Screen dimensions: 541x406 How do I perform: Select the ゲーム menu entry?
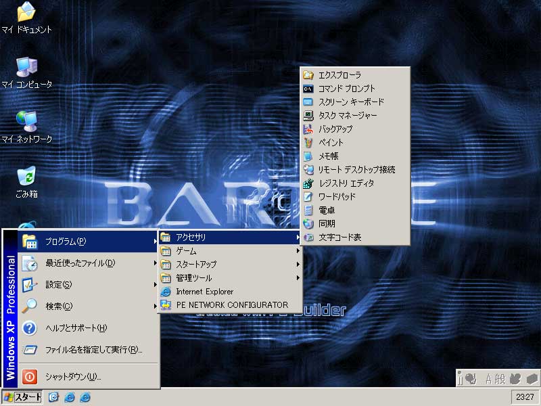[x=230, y=251]
